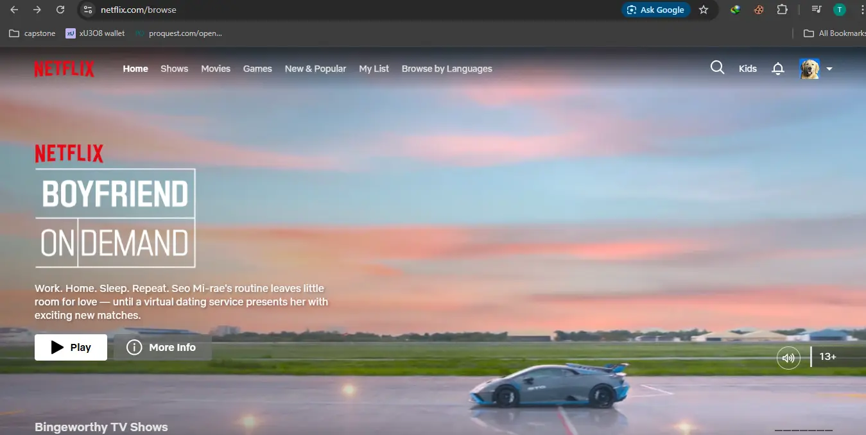Open the Extensions puzzle icon
The width and height of the screenshot is (866, 435).
(782, 10)
